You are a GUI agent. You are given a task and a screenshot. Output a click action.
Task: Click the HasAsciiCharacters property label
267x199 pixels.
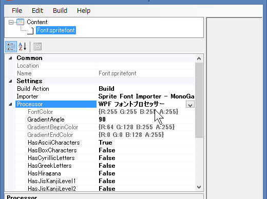pos(54,143)
